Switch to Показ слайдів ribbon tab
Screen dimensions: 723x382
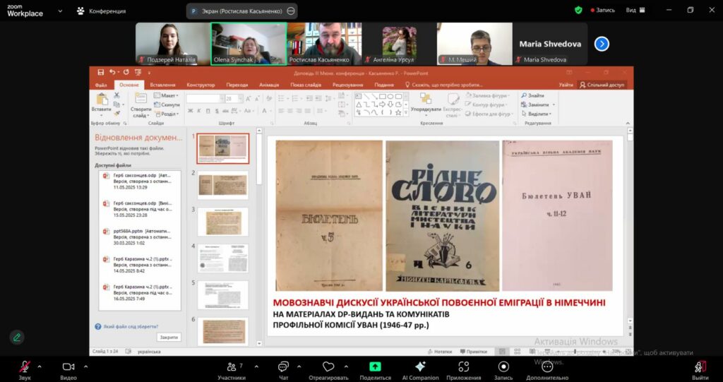pos(306,85)
